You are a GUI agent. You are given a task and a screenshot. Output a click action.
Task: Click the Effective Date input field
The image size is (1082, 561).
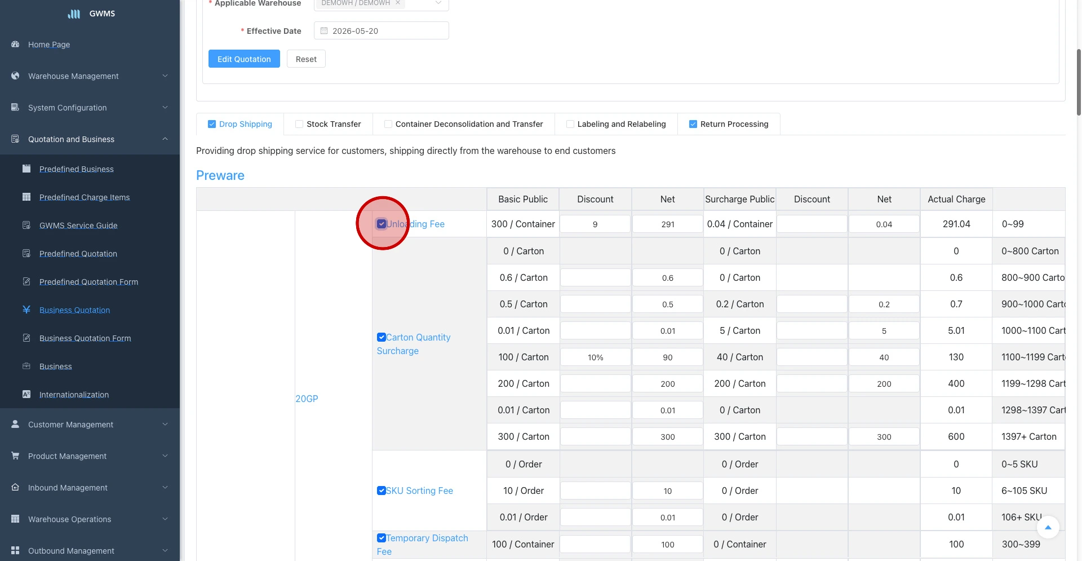(382, 30)
